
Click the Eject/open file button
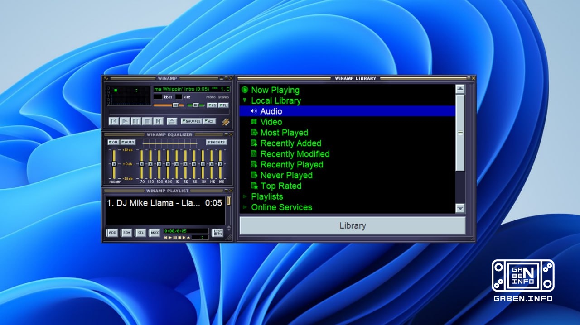(x=172, y=121)
